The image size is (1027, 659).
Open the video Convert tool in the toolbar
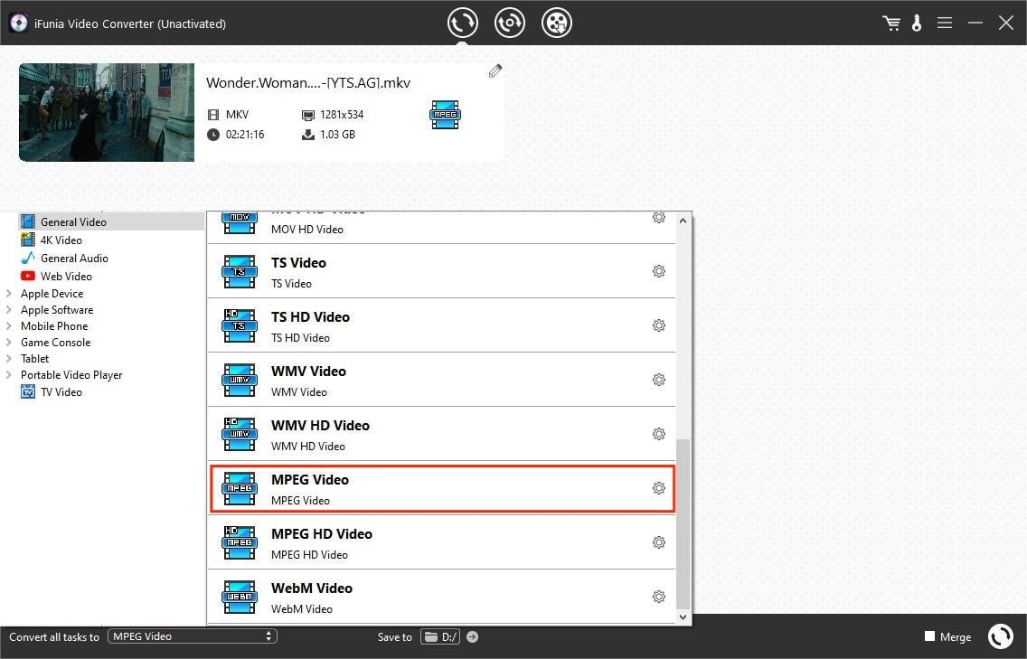coord(462,23)
